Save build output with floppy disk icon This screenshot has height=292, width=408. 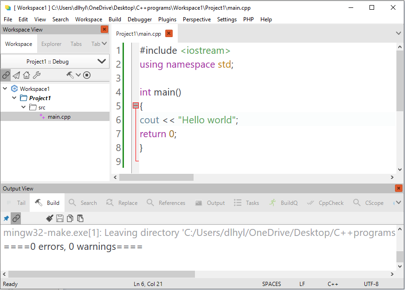[60, 218]
